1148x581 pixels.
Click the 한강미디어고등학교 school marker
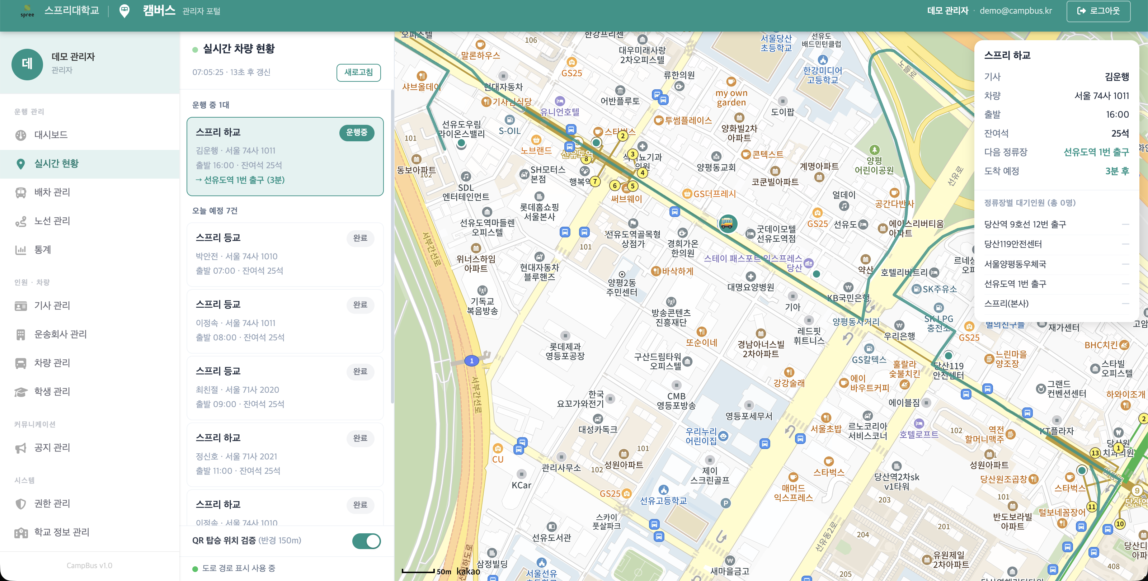823,60
